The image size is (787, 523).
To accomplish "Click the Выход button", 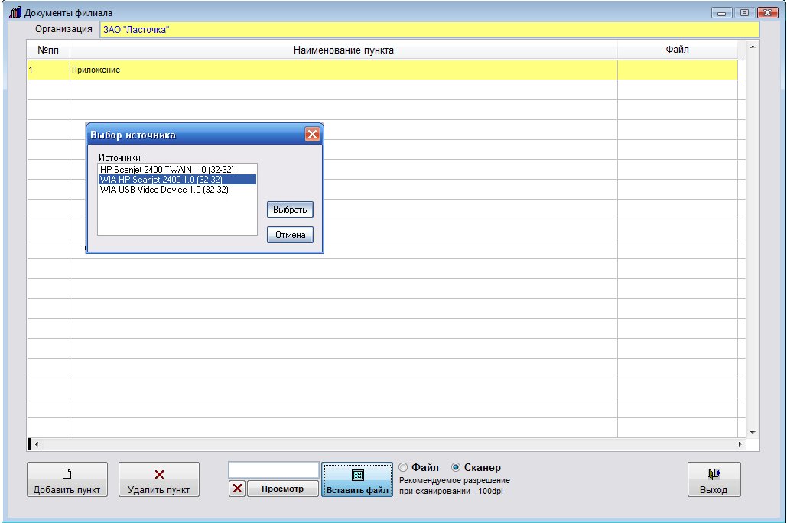I will coord(714,479).
